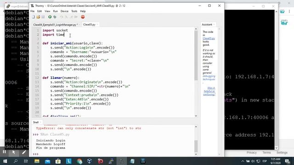Open the Tools menu
The image size is (294, 165).
tap(74, 11)
